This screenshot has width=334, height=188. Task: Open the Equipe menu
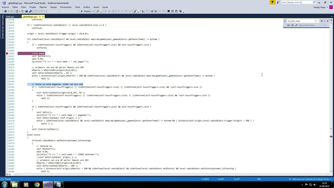pos(53,7)
